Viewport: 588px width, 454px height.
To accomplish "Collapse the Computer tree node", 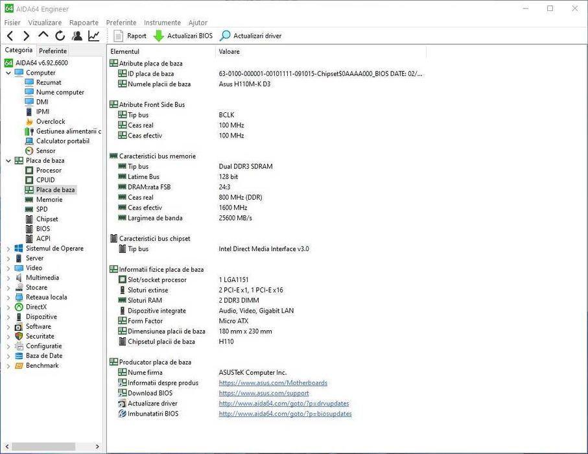I will (8, 73).
